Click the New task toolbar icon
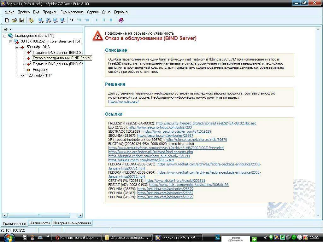 (x=7, y=20)
